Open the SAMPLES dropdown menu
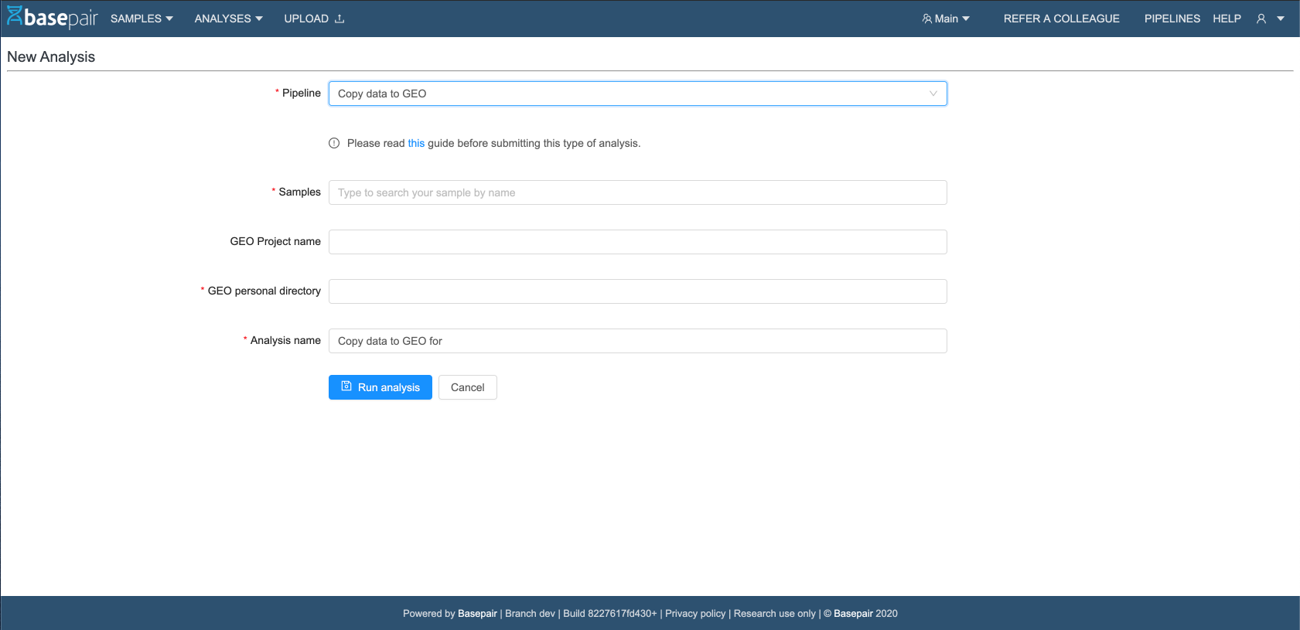The image size is (1300, 630). point(142,19)
